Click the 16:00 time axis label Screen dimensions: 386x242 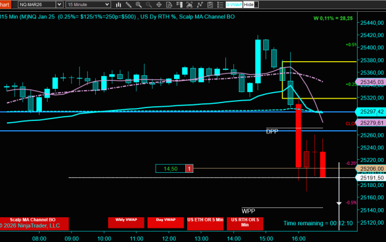pos(298,238)
